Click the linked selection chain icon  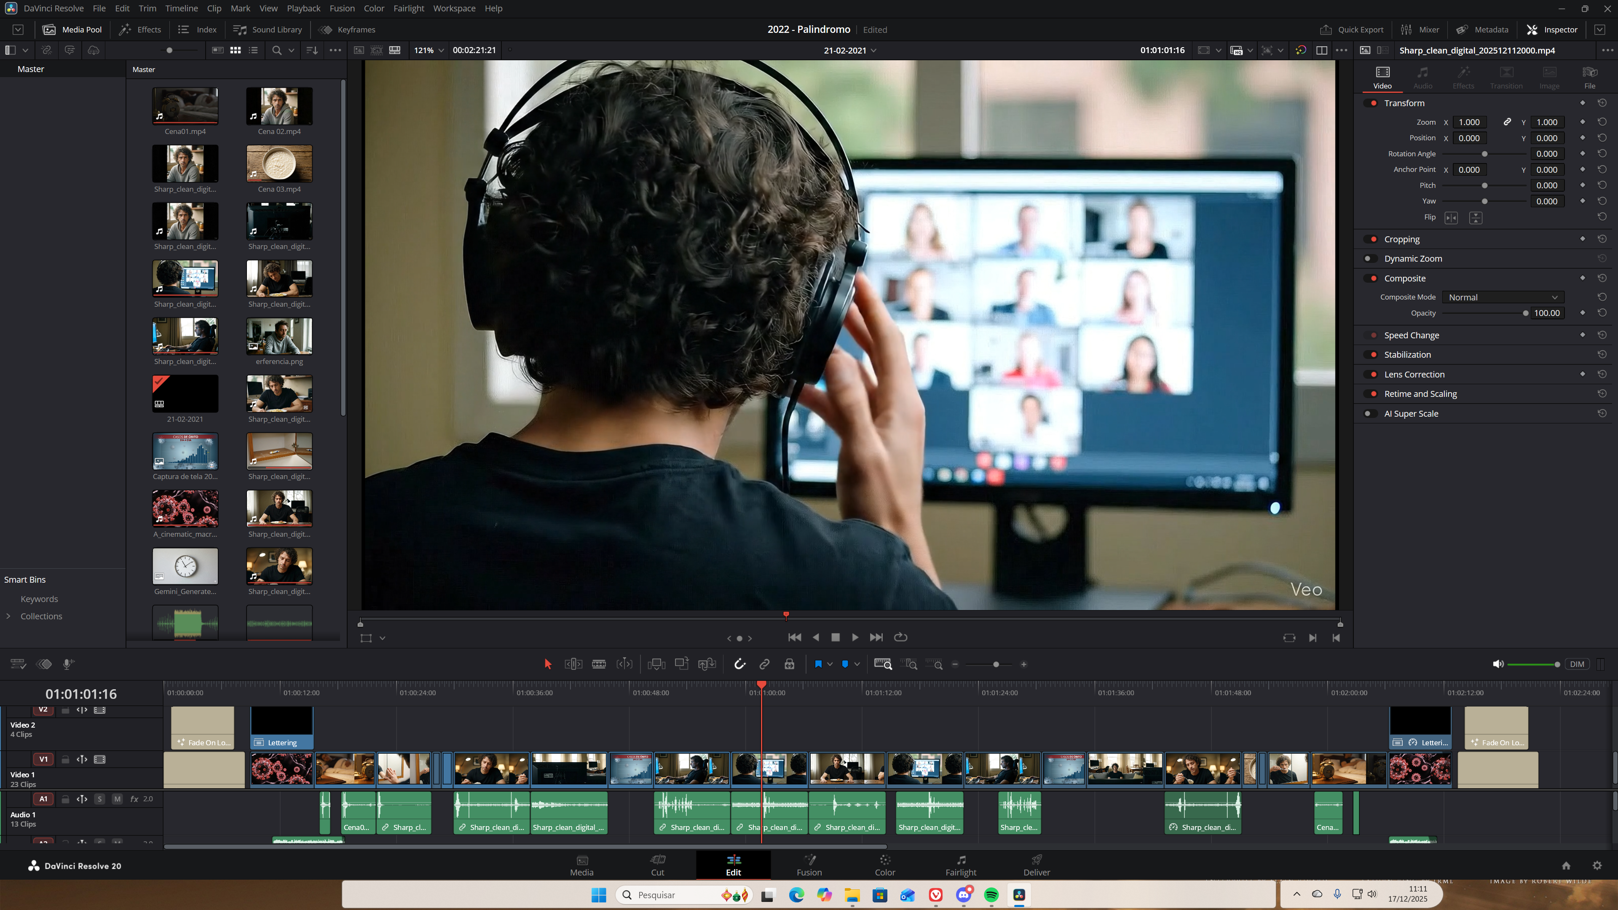(x=764, y=664)
